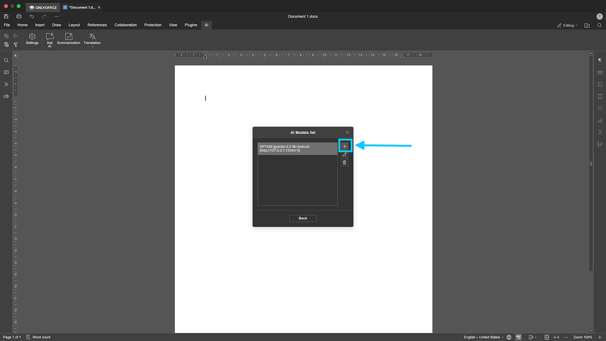Open the track changes dropdown in status bar
The image size is (606, 341).
(x=532, y=337)
